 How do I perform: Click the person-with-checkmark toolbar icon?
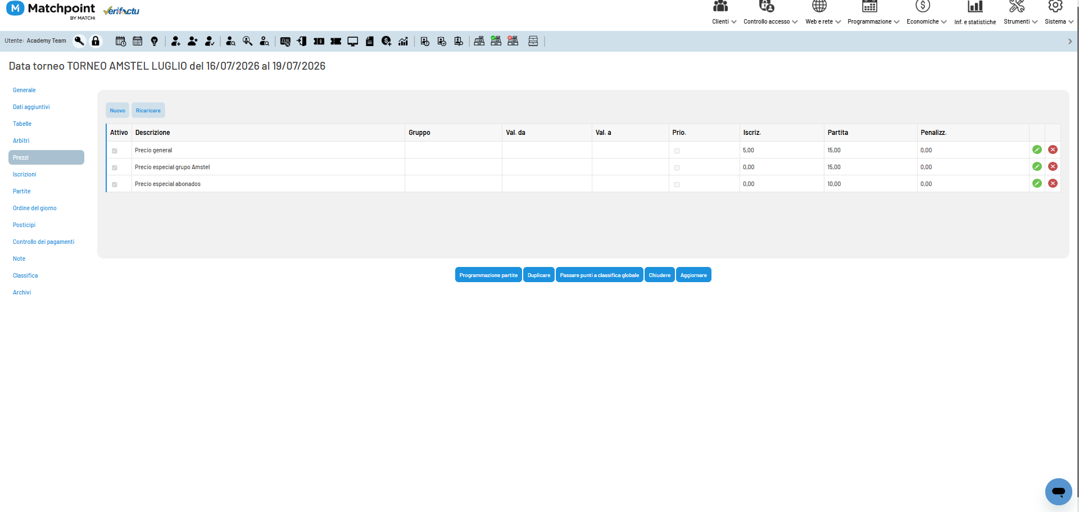210,41
